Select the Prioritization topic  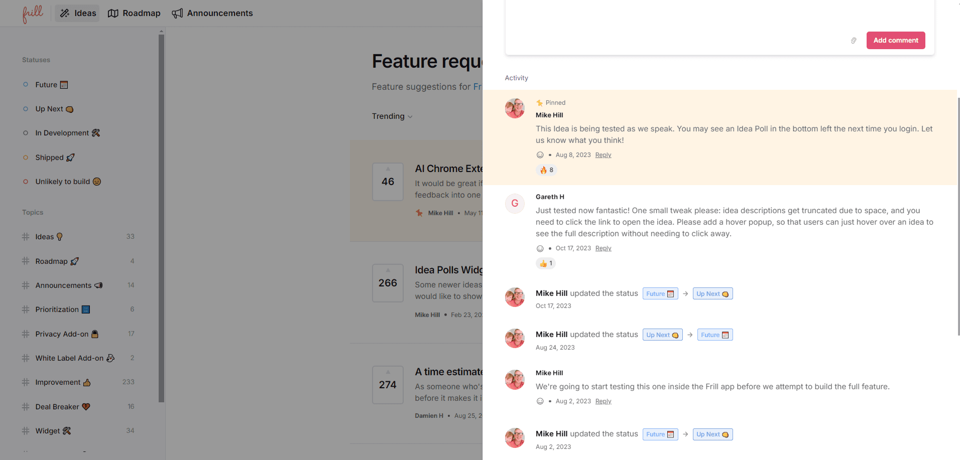coord(78,310)
